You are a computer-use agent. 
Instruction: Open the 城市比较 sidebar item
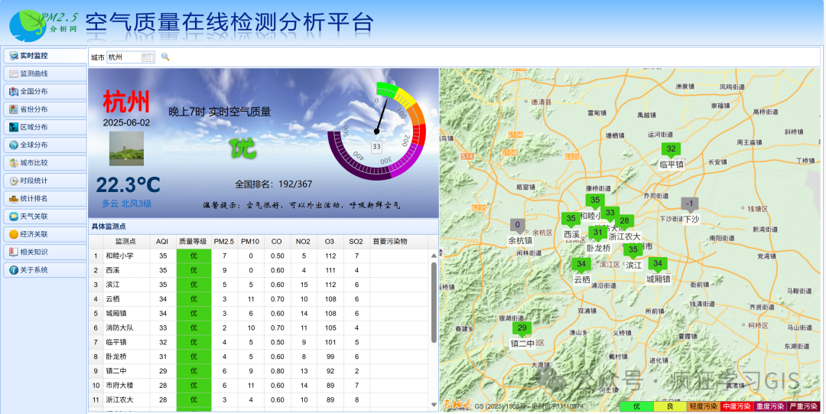click(x=44, y=163)
